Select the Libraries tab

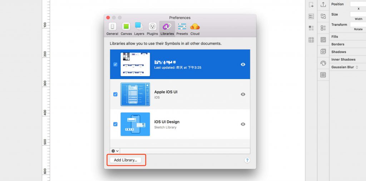coord(167,29)
